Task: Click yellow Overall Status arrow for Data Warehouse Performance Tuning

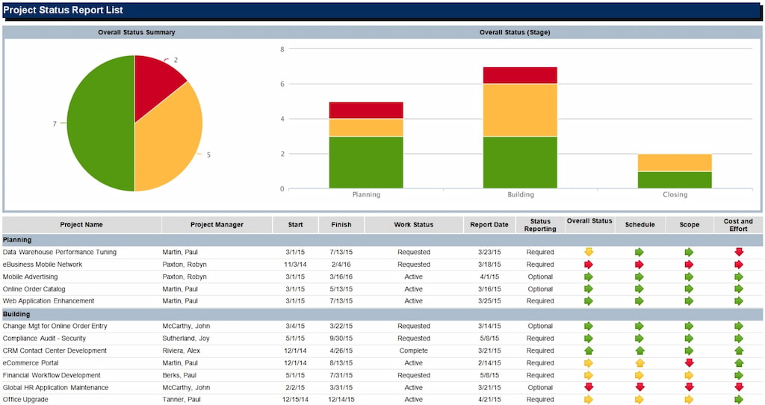Action: (589, 252)
